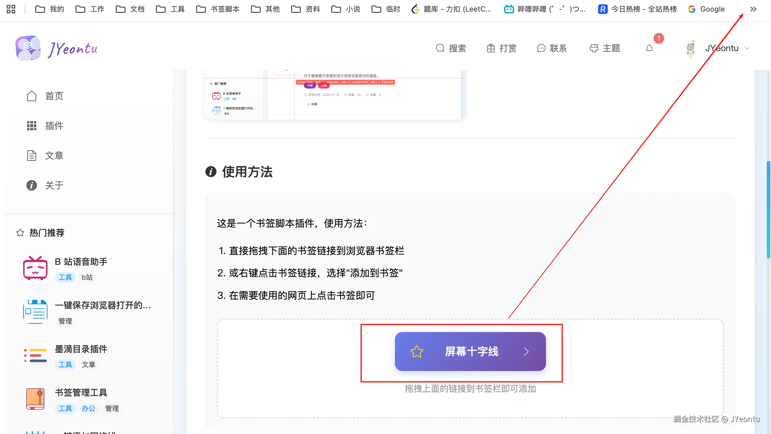Image resolution: width=771 pixels, height=434 pixels.
Task: Click the plugin preview screenshot thumbnail
Action: pyautogui.click(x=335, y=94)
